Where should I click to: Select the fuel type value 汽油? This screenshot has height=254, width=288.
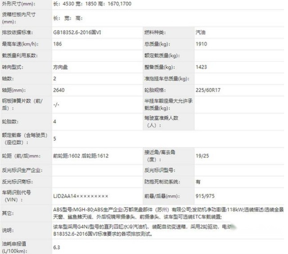[200, 32]
